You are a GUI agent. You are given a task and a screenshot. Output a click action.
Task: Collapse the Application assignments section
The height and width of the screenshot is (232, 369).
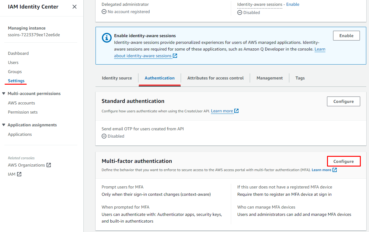[x=4, y=125]
